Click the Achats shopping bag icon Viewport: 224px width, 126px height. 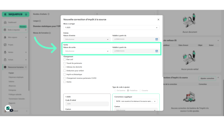5,60
